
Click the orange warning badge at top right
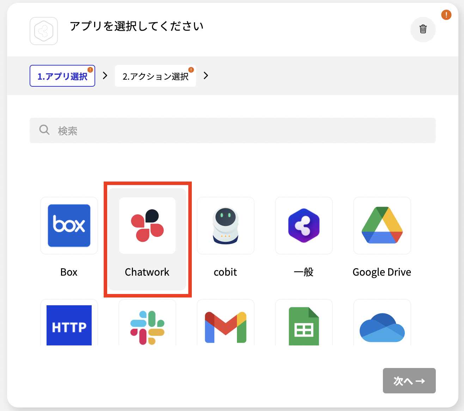[446, 15]
